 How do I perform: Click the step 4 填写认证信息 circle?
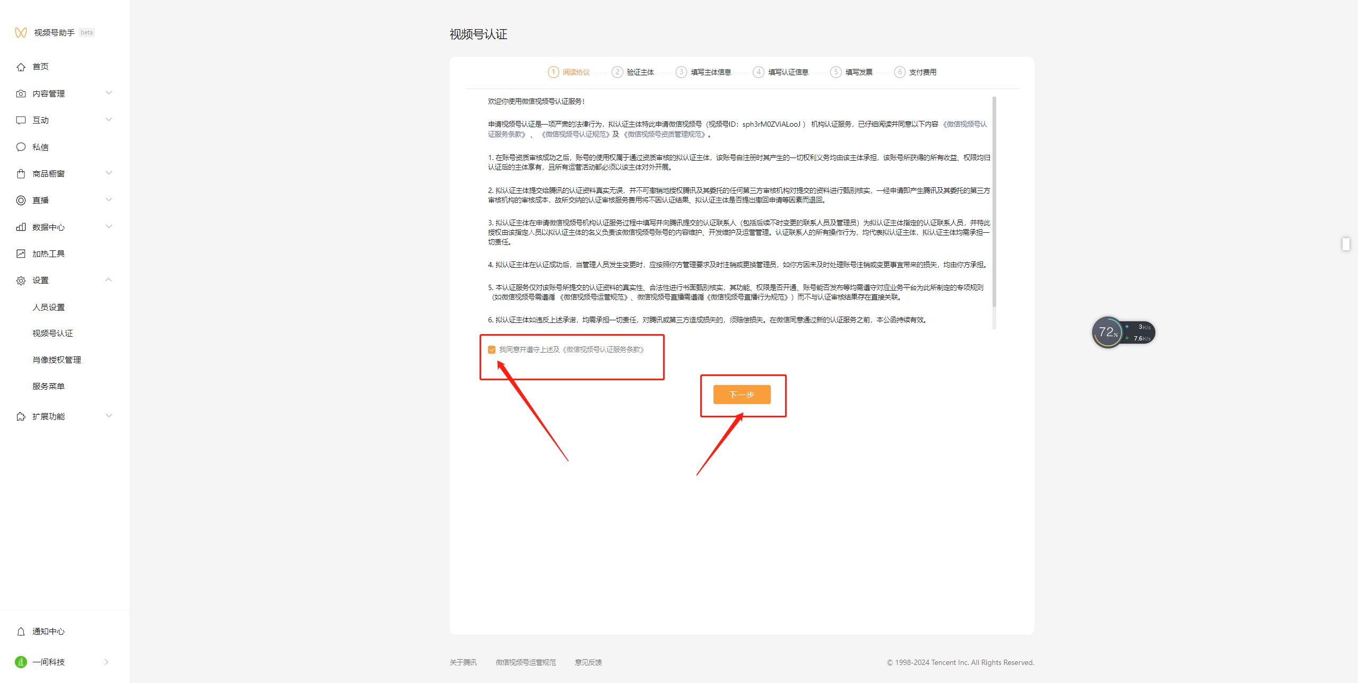pyautogui.click(x=759, y=72)
